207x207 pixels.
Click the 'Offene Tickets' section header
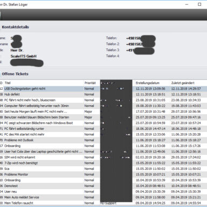pos(15,74)
